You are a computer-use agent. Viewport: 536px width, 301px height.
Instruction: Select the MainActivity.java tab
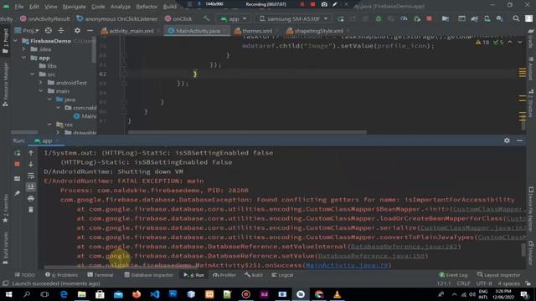[x=198, y=31]
